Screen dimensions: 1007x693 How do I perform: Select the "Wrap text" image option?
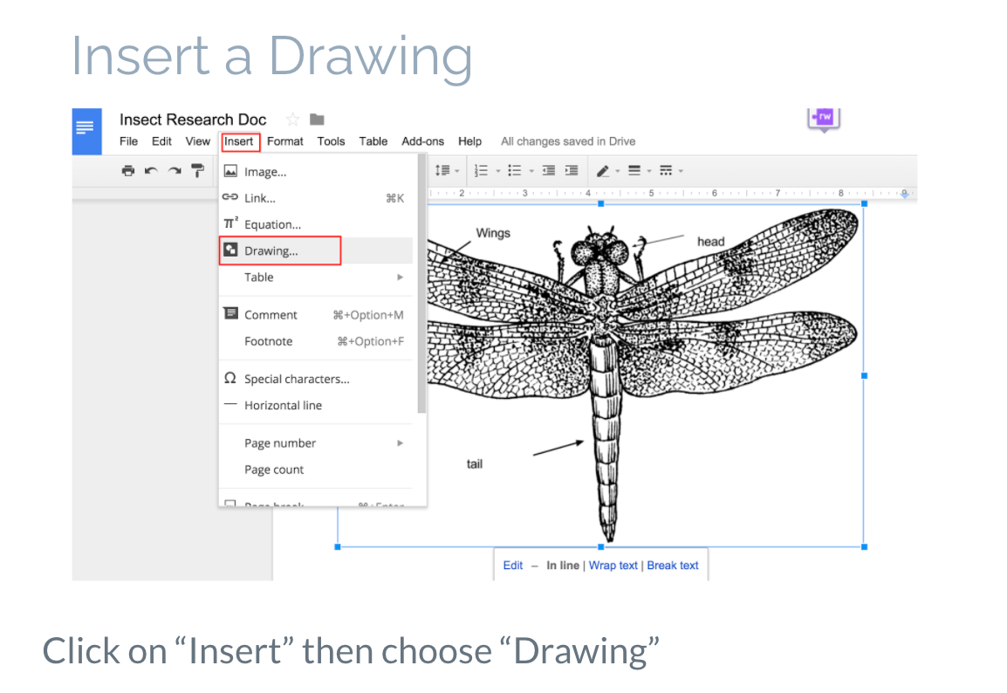pyautogui.click(x=613, y=565)
